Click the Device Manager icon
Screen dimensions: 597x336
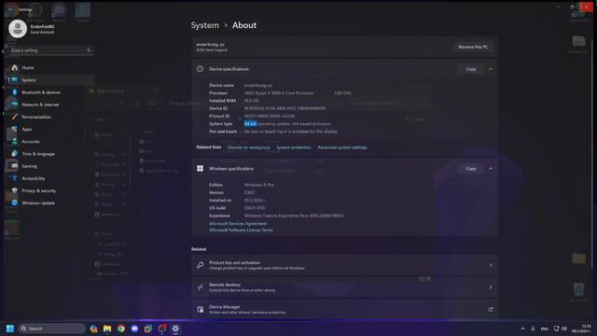click(200, 309)
